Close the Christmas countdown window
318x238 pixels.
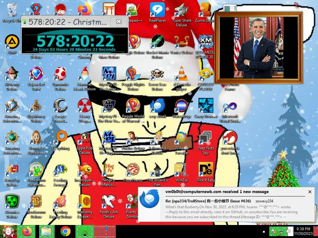(119, 21)
